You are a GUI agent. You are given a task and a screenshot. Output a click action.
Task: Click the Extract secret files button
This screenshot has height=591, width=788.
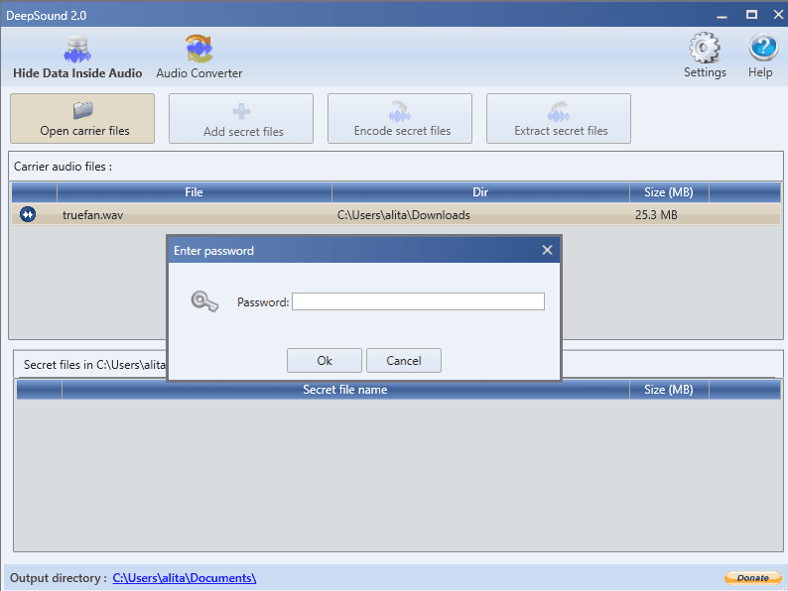[x=559, y=119]
